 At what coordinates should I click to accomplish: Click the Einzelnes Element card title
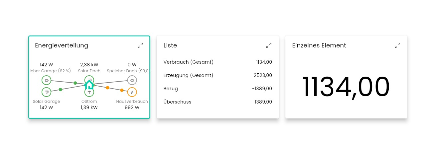(x=319, y=45)
